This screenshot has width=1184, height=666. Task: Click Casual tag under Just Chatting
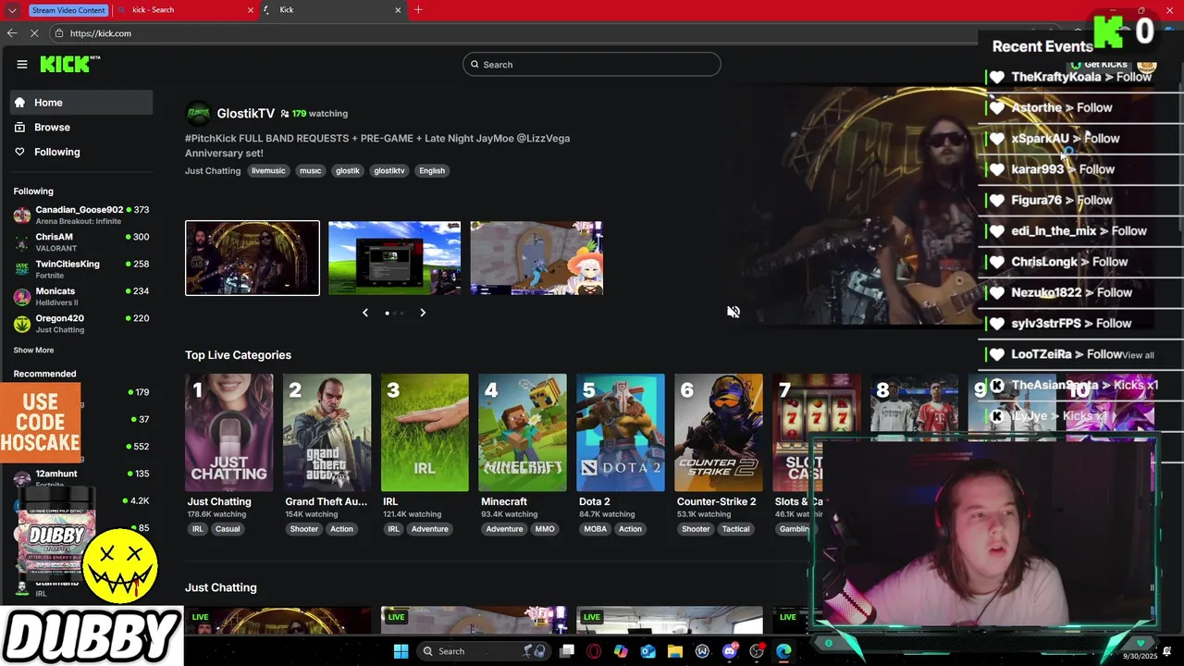[x=228, y=529]
